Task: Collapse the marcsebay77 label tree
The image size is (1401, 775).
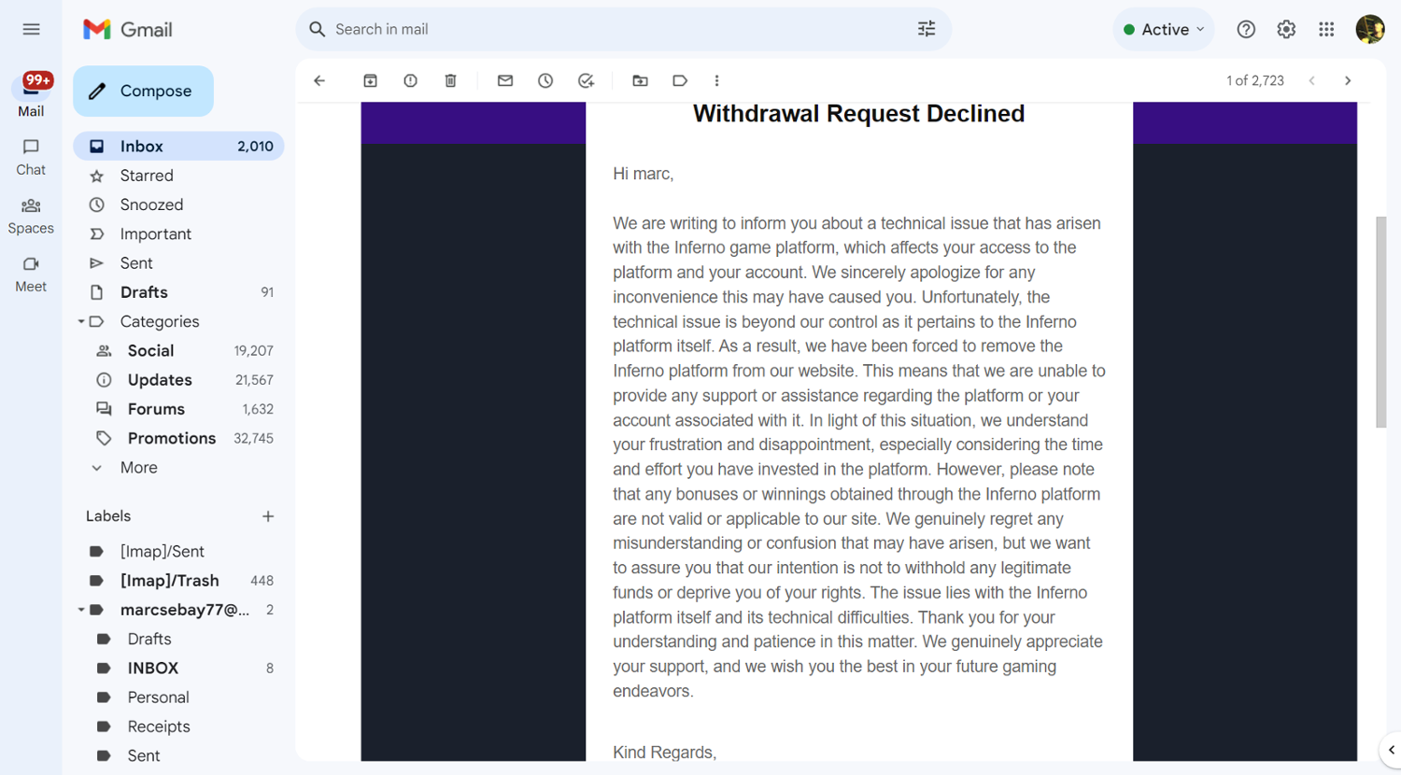Action: click(x=81, y=611)
